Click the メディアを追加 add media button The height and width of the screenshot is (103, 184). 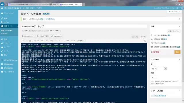click(43, 36)
